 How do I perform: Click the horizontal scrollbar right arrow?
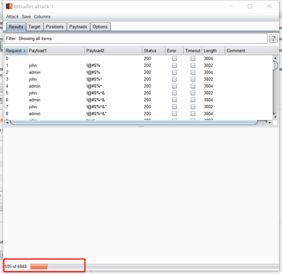pyautogui.click(x=270, y=123)
